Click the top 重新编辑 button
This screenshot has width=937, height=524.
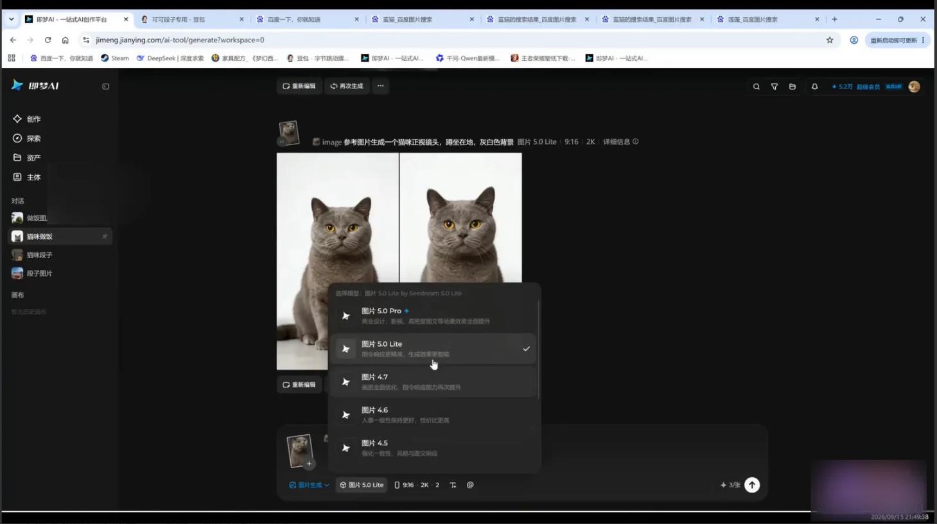(299, 86)
